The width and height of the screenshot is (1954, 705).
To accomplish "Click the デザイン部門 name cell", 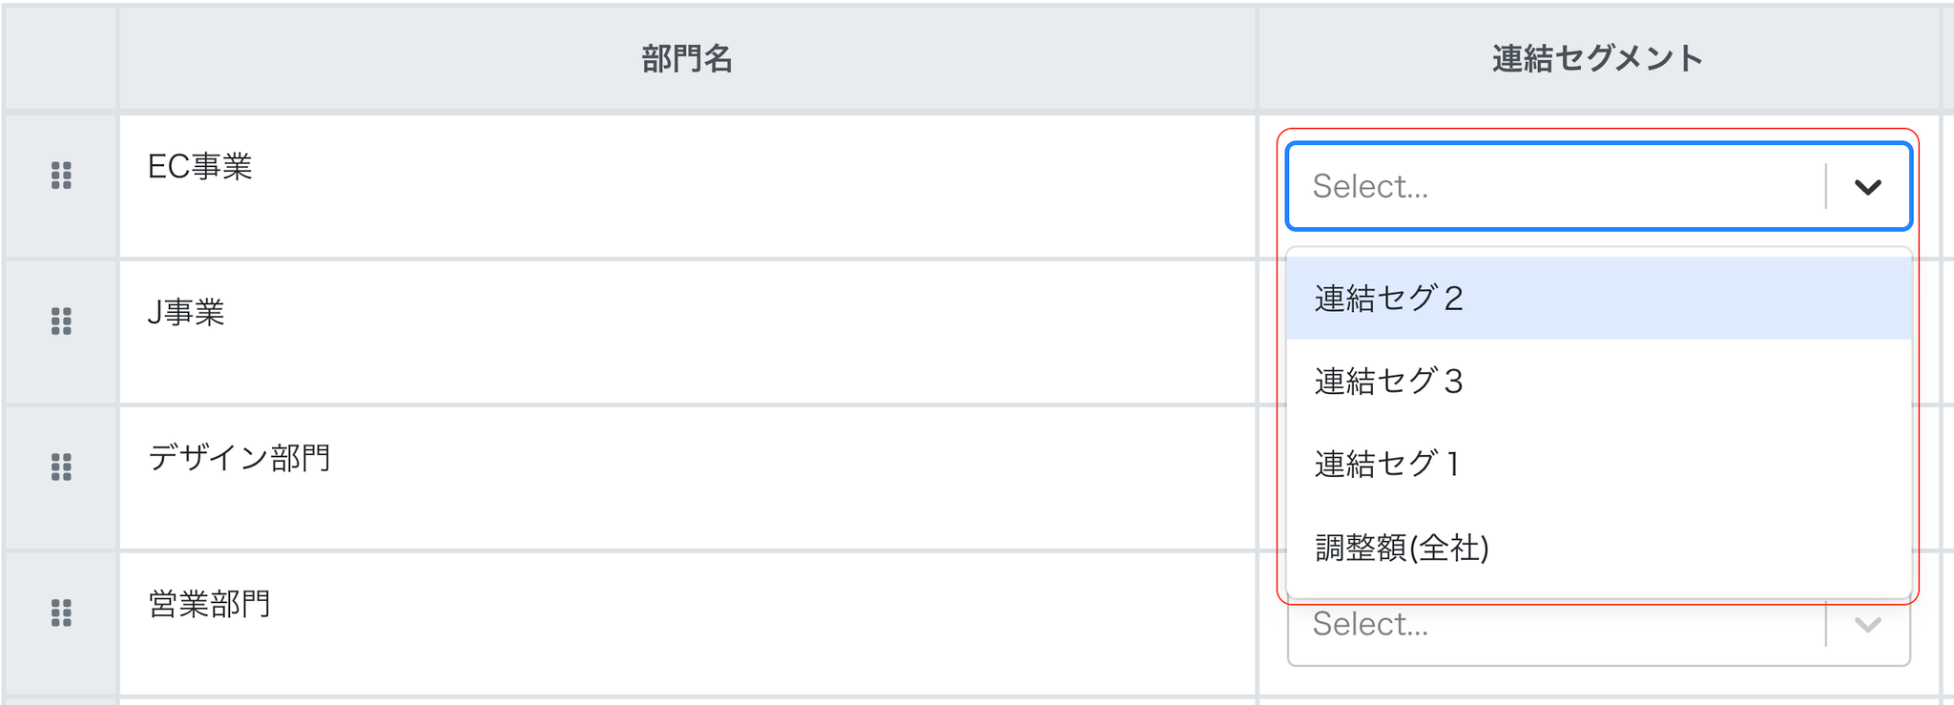I will tap(239, 459).
